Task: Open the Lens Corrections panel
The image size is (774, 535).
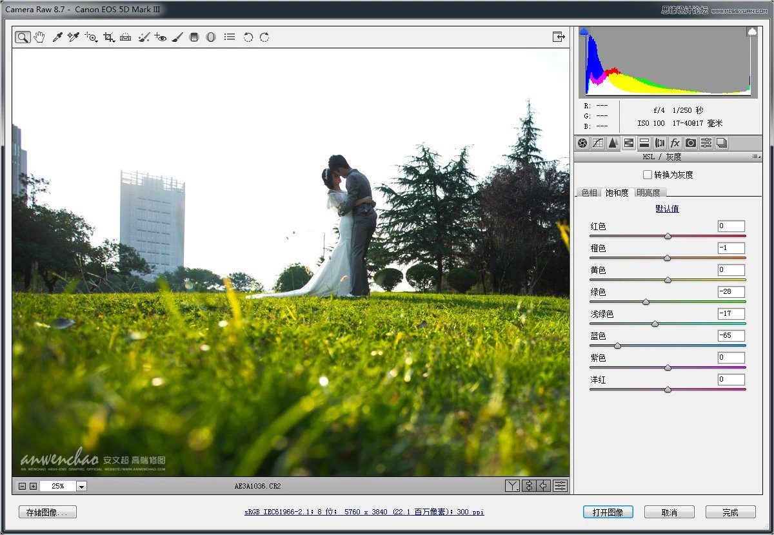Action: tap(659, 143)
